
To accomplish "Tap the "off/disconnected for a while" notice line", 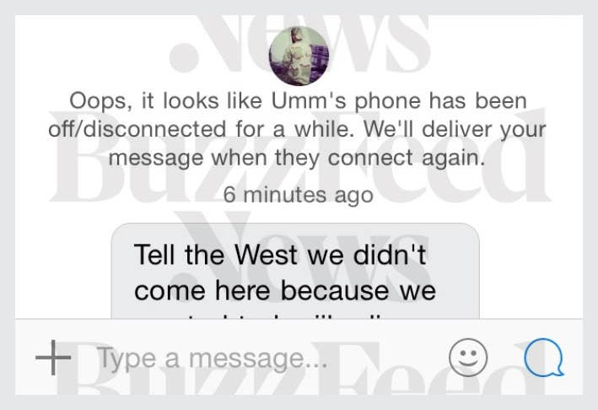I will coord(297,129).
